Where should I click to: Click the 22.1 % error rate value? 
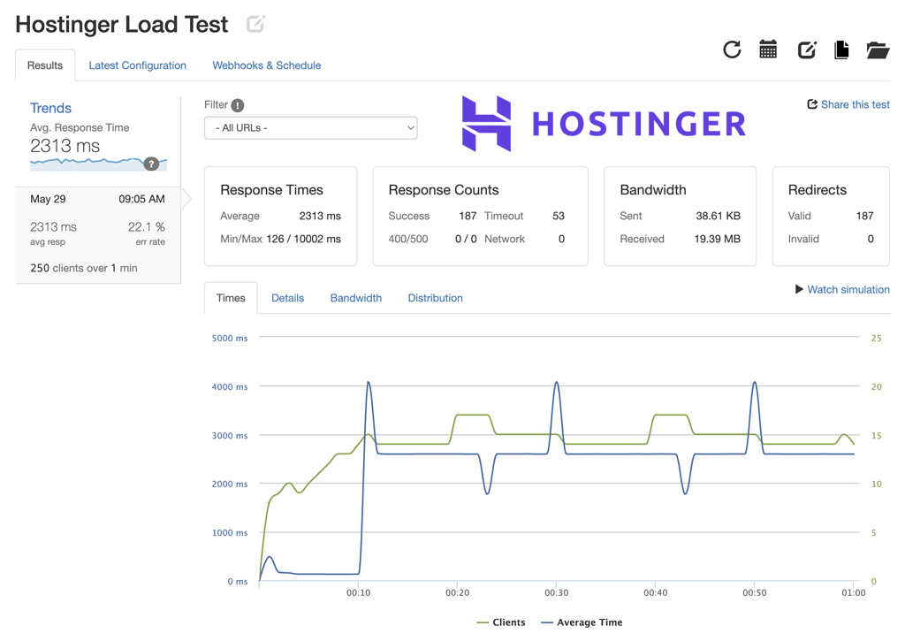click(147, 227)
